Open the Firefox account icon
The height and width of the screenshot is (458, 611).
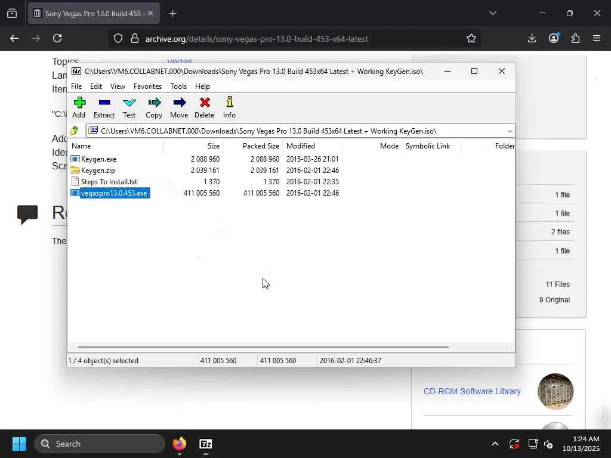click(554, 38)
